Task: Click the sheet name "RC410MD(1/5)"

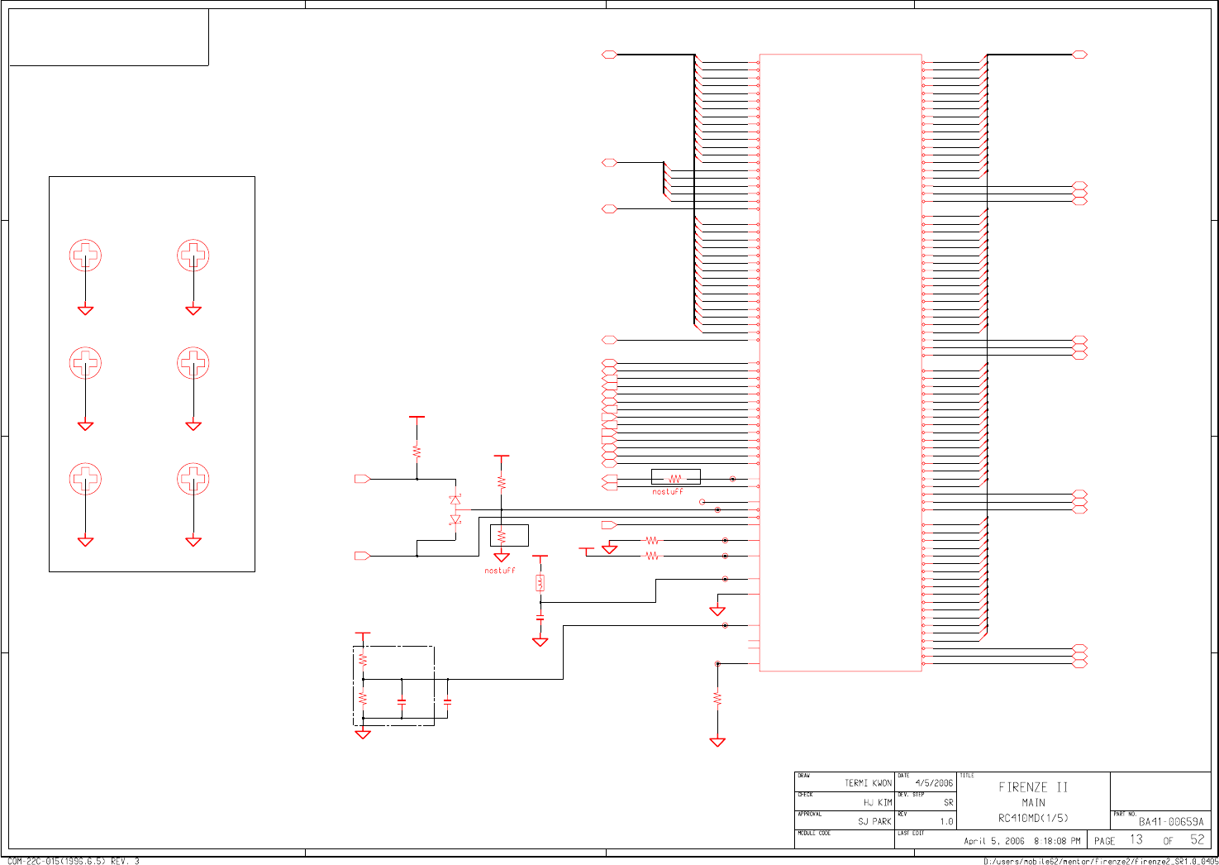Action: 1033,819
